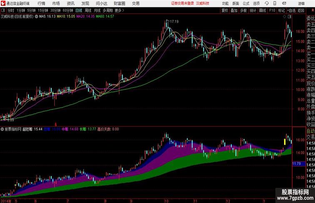Viewport: 315px width, 203px height.
Task: Click the 游客 guest account button
Action: point(301,3)
